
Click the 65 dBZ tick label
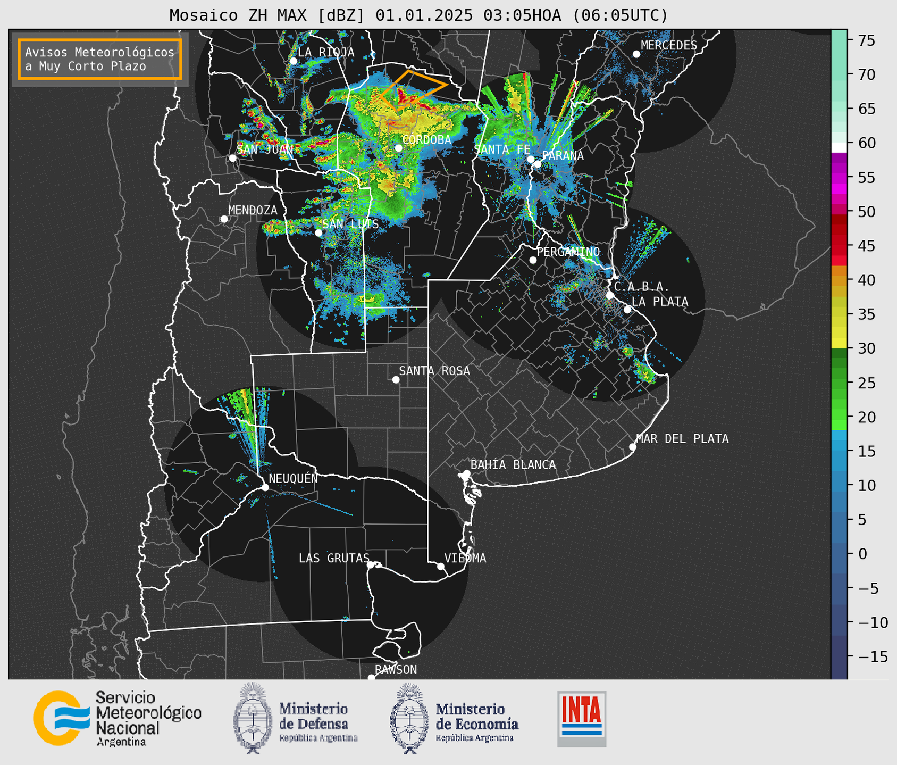866,109
